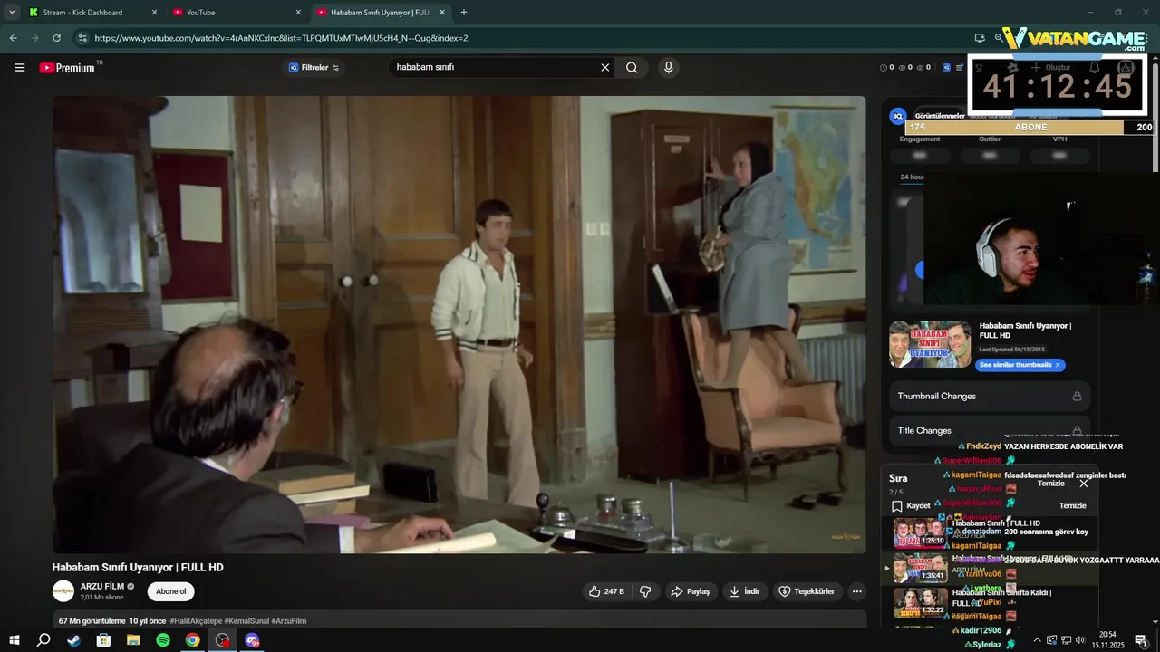Open Discord from the taskbar
The height and width of the screenshot is (652, 1160).
click(x=252, y=640)
